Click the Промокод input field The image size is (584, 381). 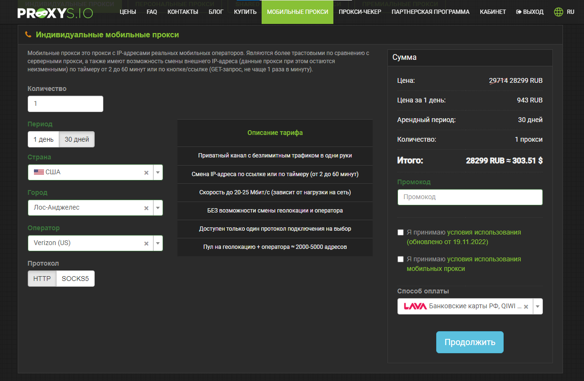point(470,197)
